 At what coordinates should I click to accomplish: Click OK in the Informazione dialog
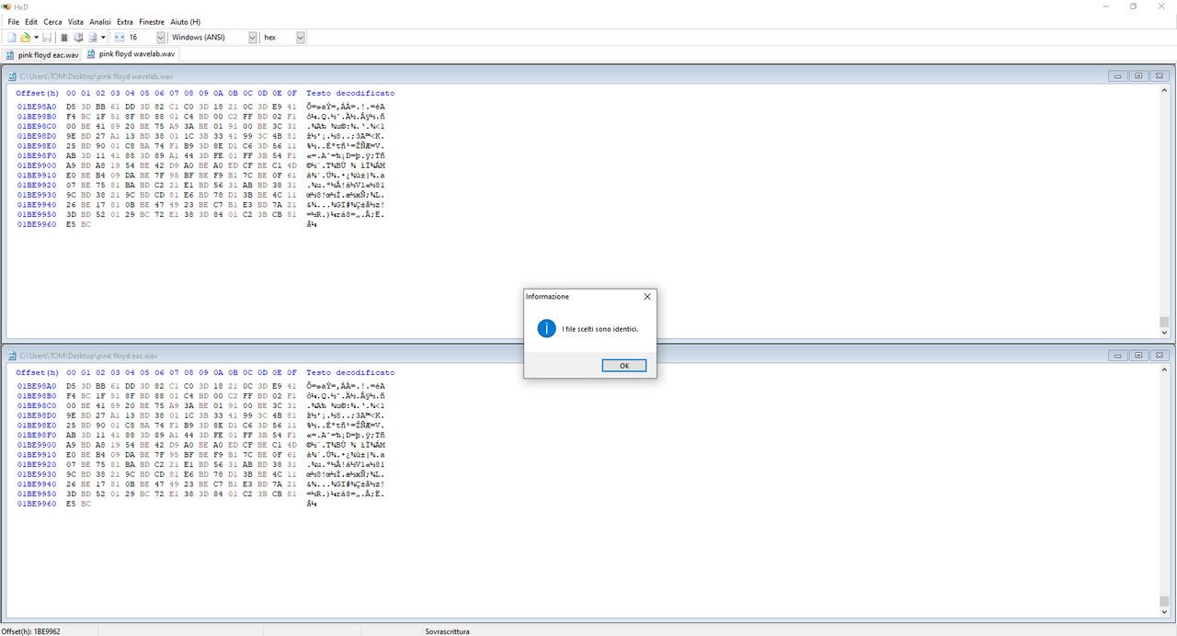tap(623, 366)
